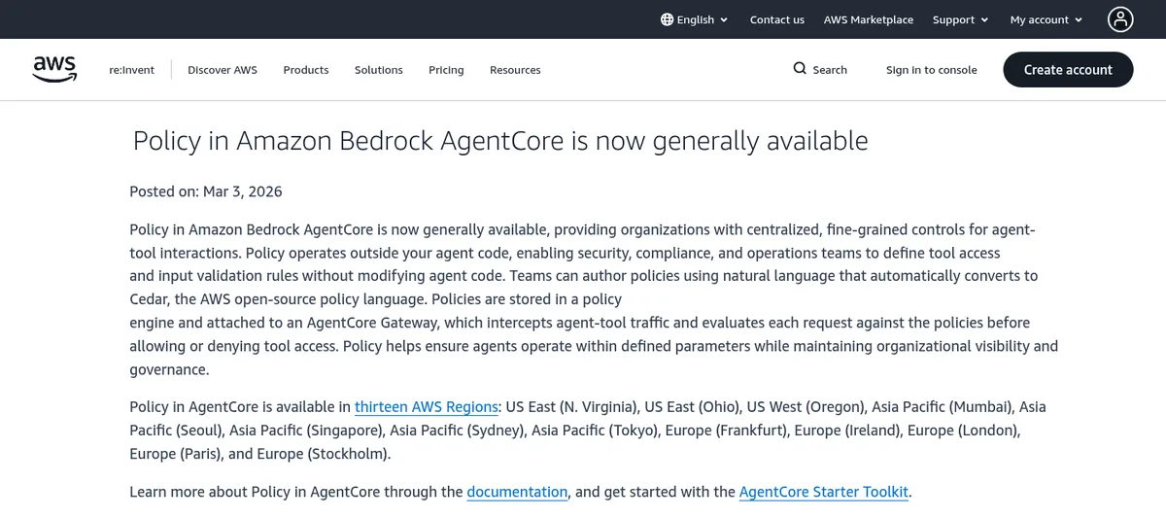Open the thirteen AWS Regions link
The image size is (1166, 518).
427,406
